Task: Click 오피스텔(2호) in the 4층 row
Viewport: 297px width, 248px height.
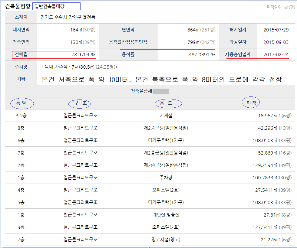Action: (166, 190)
